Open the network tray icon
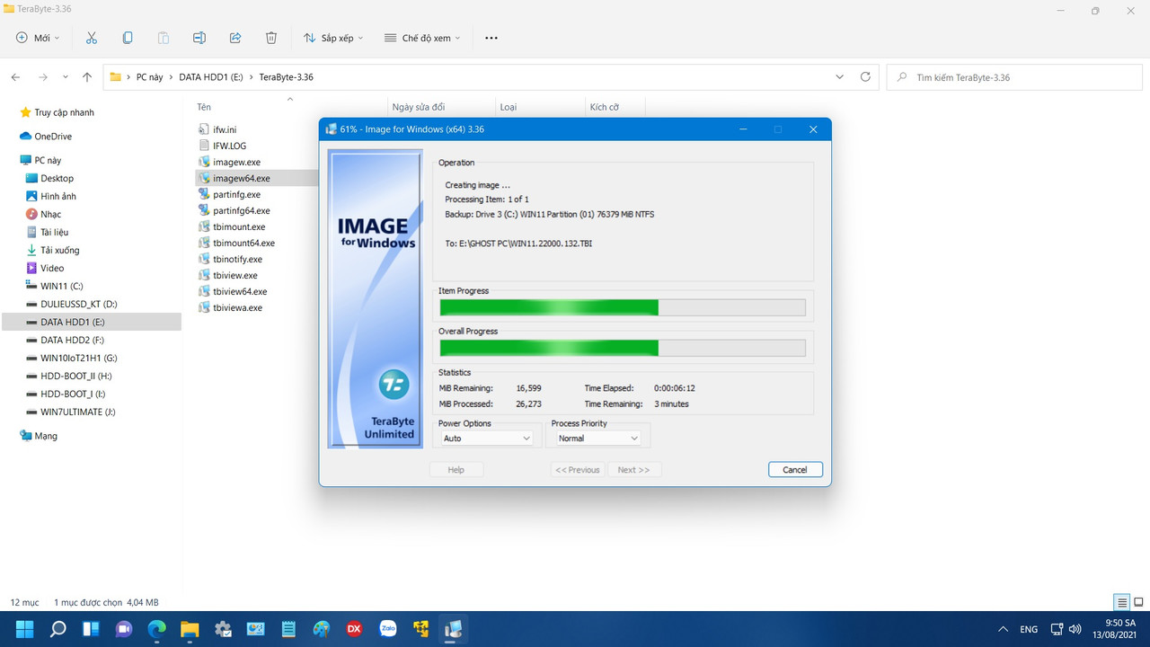The height and width of the screenshot is (647, 1150). tap(1057, 629)
